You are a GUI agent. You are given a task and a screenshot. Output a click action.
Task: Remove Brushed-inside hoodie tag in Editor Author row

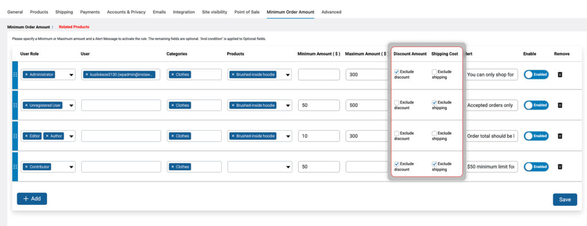coord(233,136)
